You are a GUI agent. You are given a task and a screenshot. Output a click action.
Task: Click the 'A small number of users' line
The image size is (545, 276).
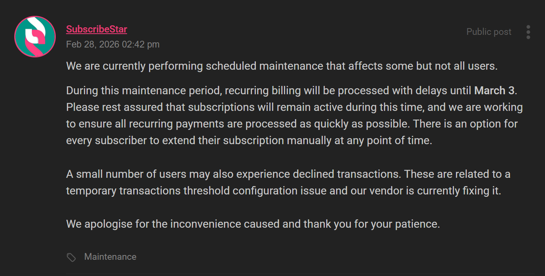[x=288, y=174]
